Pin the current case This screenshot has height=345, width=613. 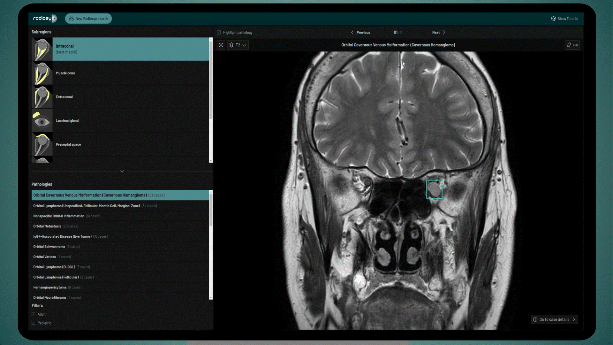click(572, 45)
